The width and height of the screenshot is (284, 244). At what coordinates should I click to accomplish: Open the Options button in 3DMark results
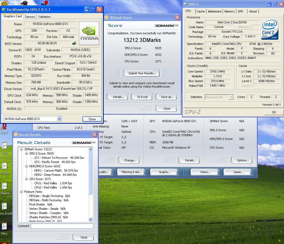243,160
